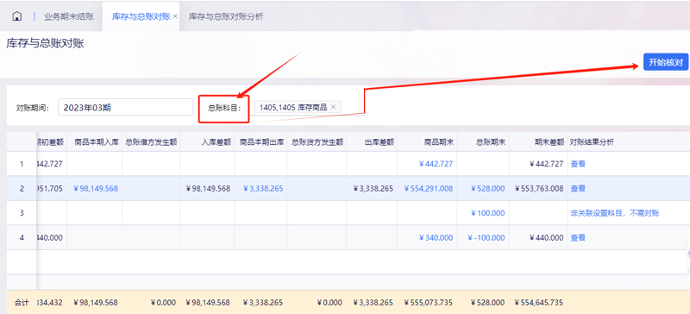This screenshot has width=690, height=314.
Task: Click the 出库差额 column header
Action: pos(372,141)
